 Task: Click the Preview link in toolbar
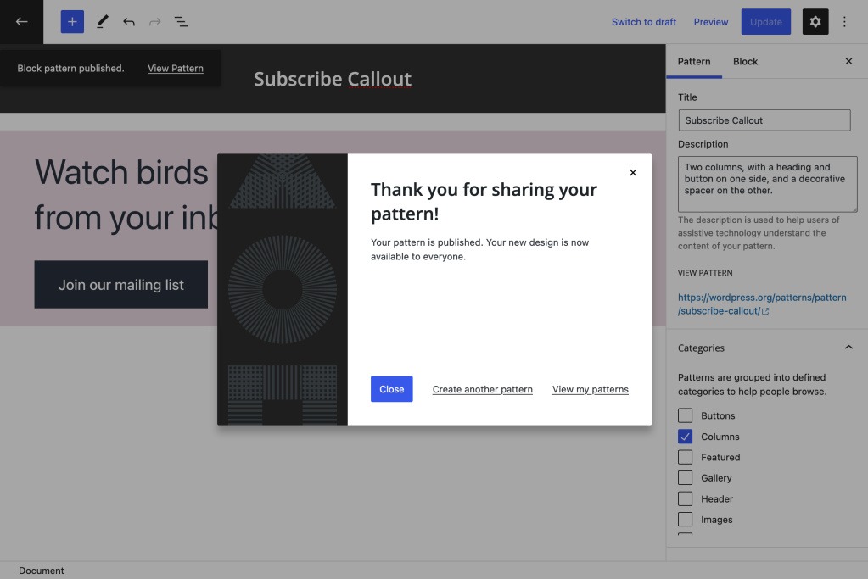pos(711,22)
